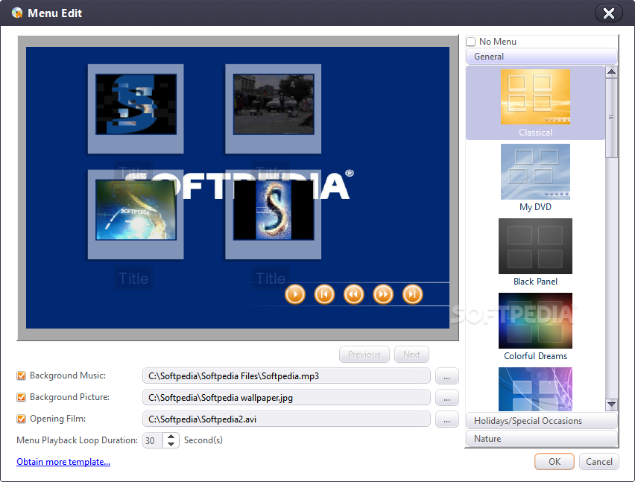The width and height of the screenshot is (635, 482).
Task: Click the Menu Edit title bar app icon
Action: pos(17,13)
